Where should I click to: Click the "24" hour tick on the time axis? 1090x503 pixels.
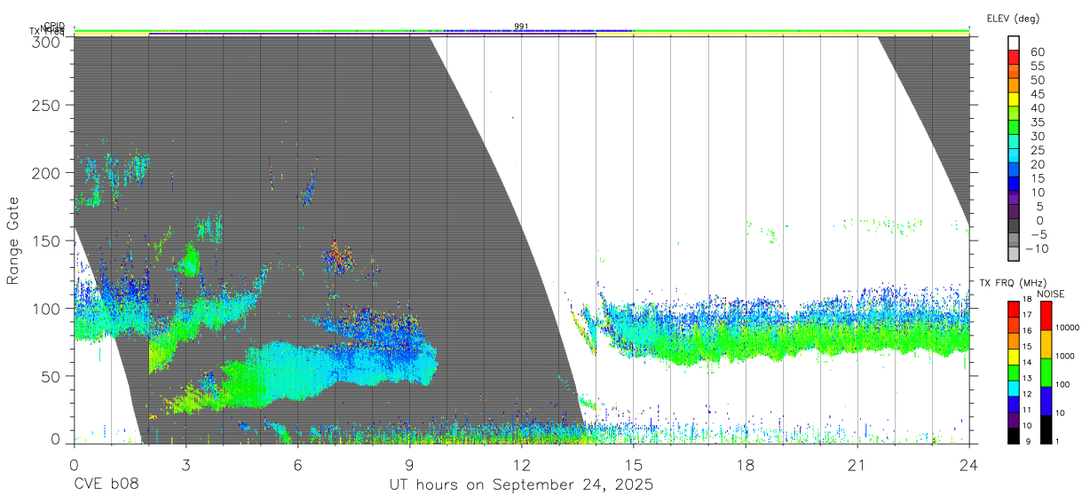[969, 464]
